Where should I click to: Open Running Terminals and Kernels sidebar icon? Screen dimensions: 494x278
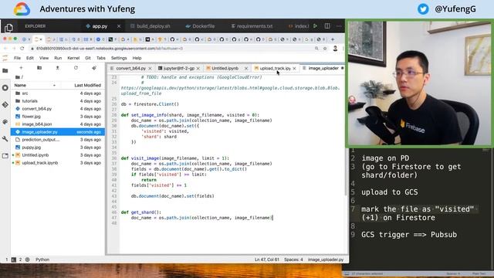pyautogui.click(x=5, y=88)
